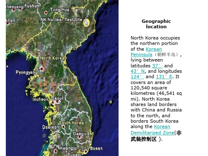The width and height of the screenshot is (208, 156).
Task: Click the 'Pyongyang' map label
Action: click(x=27, y=72)
